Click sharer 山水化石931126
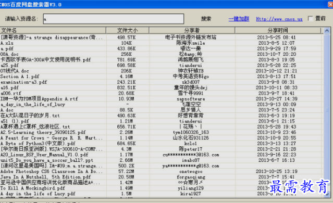Viewport: 333px width, 203px height. [x=191, y=138]
